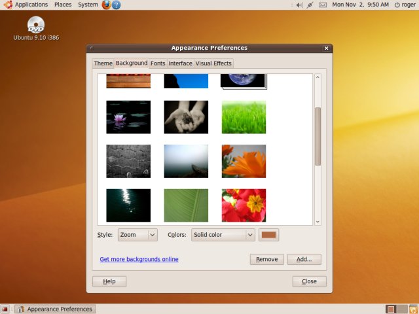Image resolution: width=419 pixels, height=314 pixels.
Task: Open the Colors Solid color dropdown
Action: pyautogui.click(x=223, y=235)
